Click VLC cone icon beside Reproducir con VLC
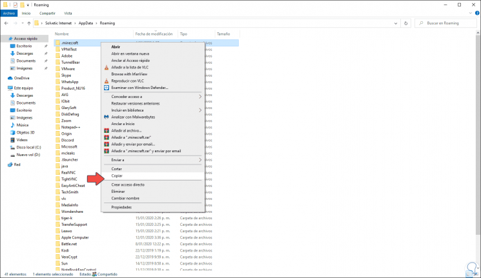This screenshot has height=278, width=481. tap(107, 81)
